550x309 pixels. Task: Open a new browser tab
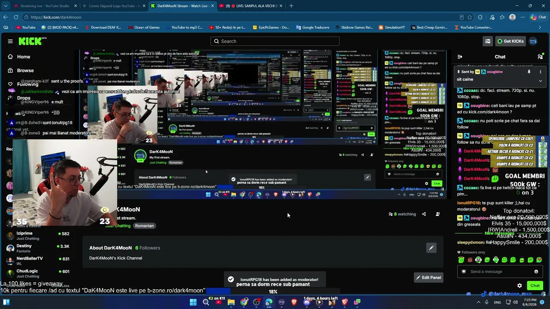pyautogui.click(x=291, y=6)
